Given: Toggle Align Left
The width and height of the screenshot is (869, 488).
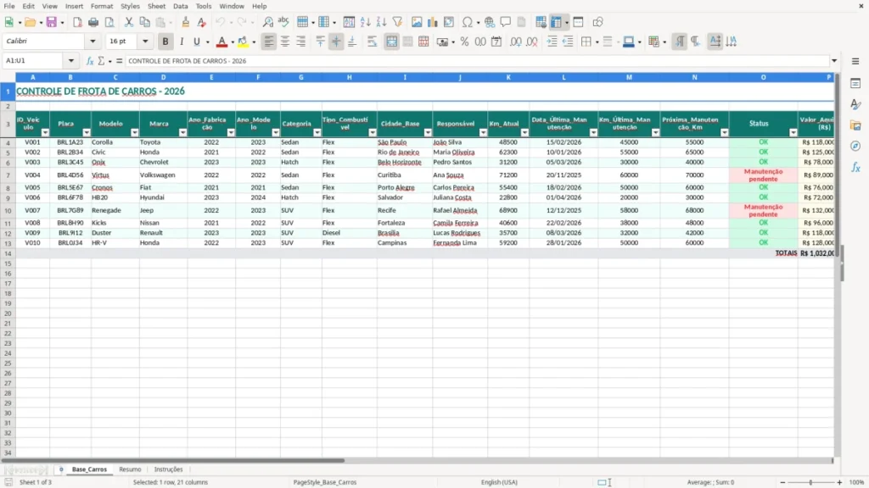Looking at the screenshot, I should pyautogui.click(x=269, y=42).
